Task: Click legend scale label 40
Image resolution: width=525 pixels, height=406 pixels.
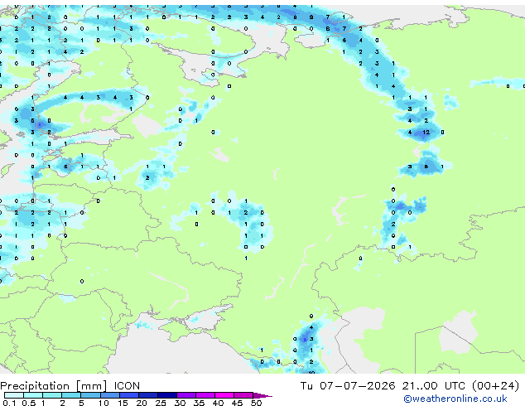Action: [218, 403]
